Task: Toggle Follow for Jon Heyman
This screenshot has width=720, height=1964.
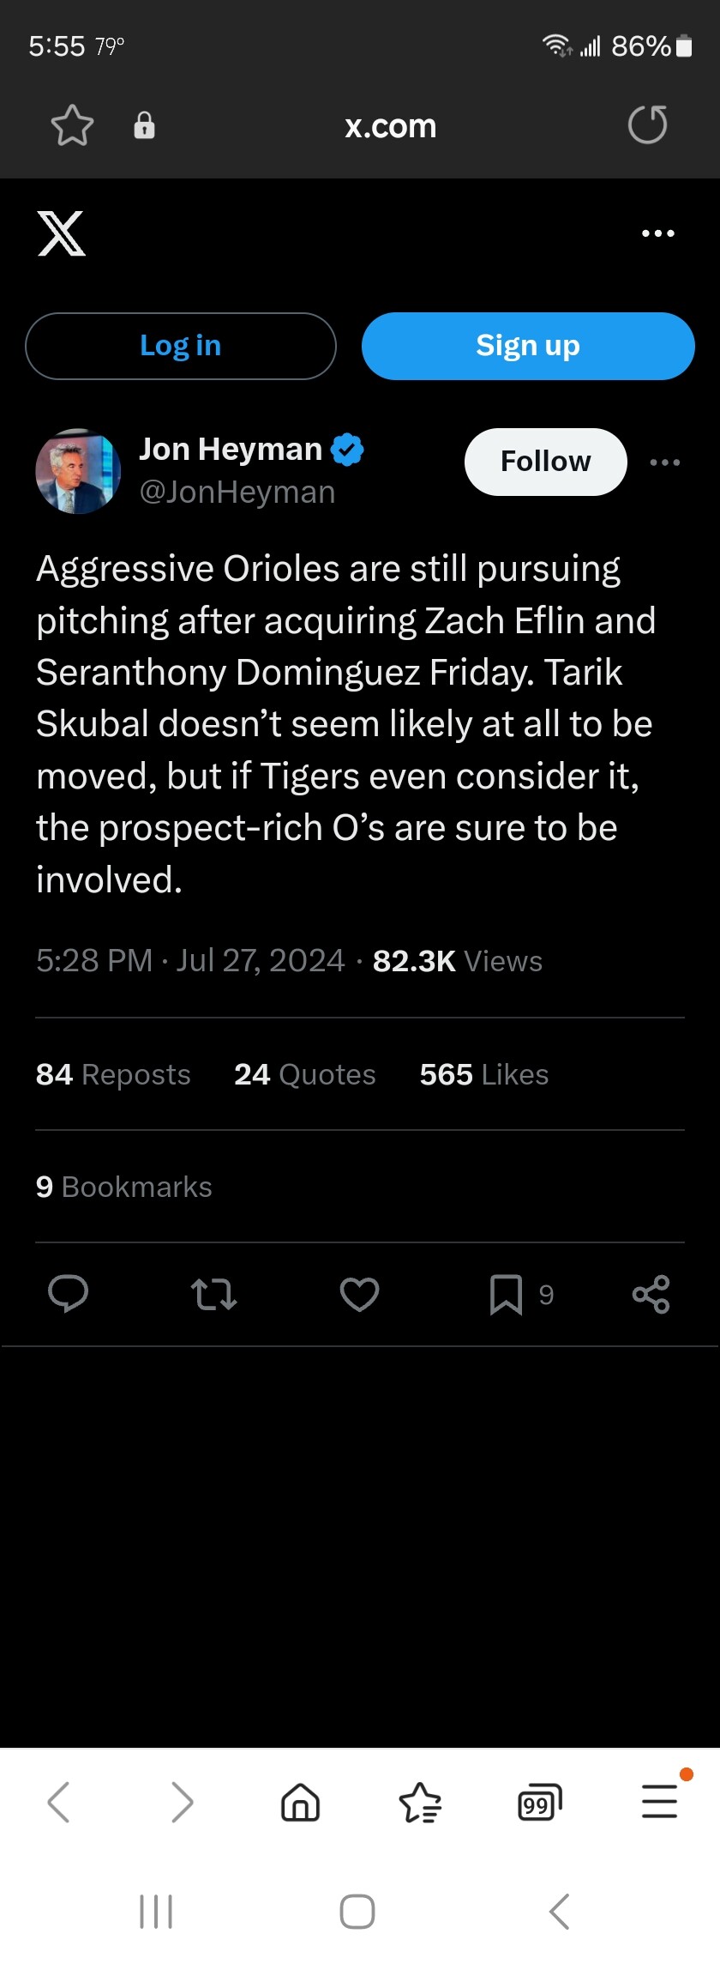Action: pos(545,462)
